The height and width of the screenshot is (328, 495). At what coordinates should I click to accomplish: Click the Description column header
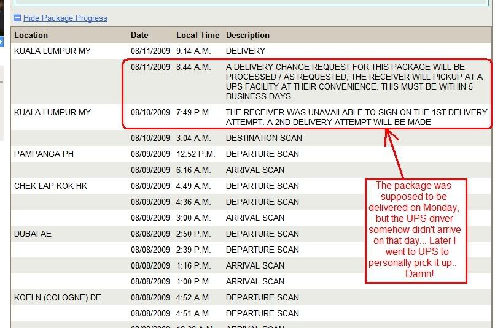point(247,36)
